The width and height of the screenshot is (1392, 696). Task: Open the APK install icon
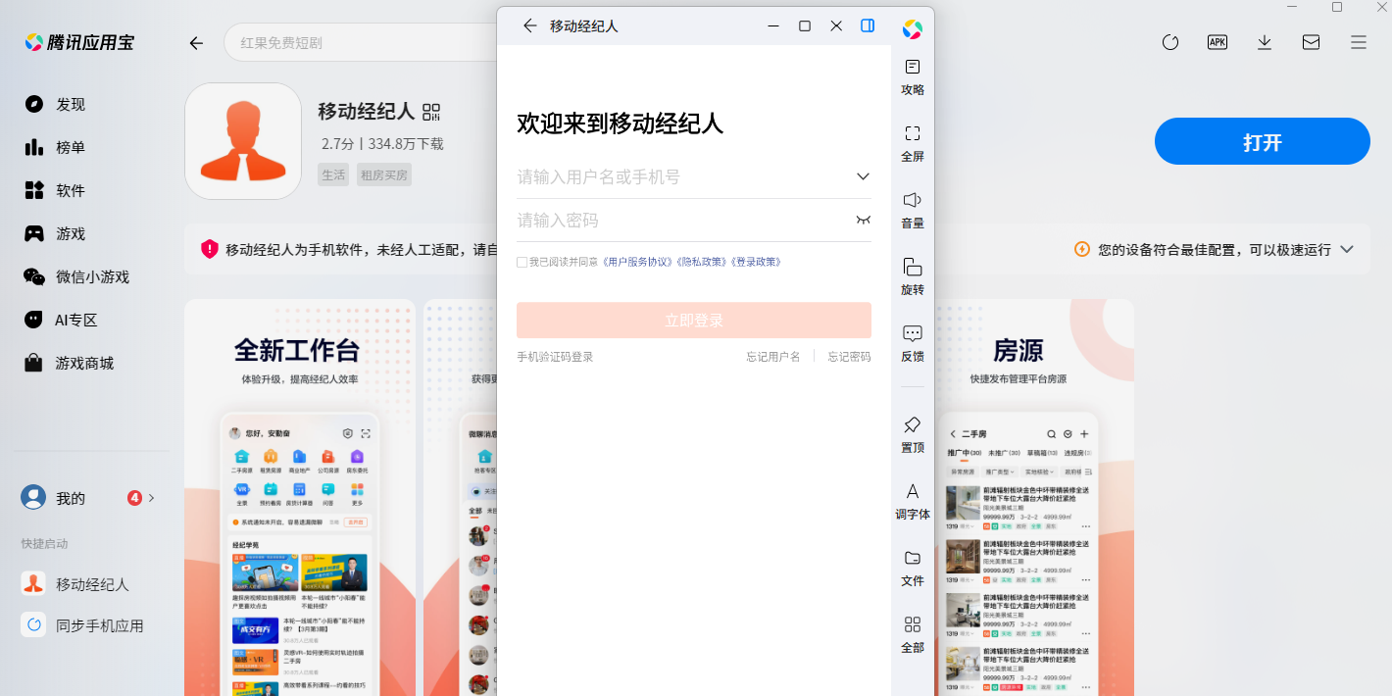pos(1218,42)
